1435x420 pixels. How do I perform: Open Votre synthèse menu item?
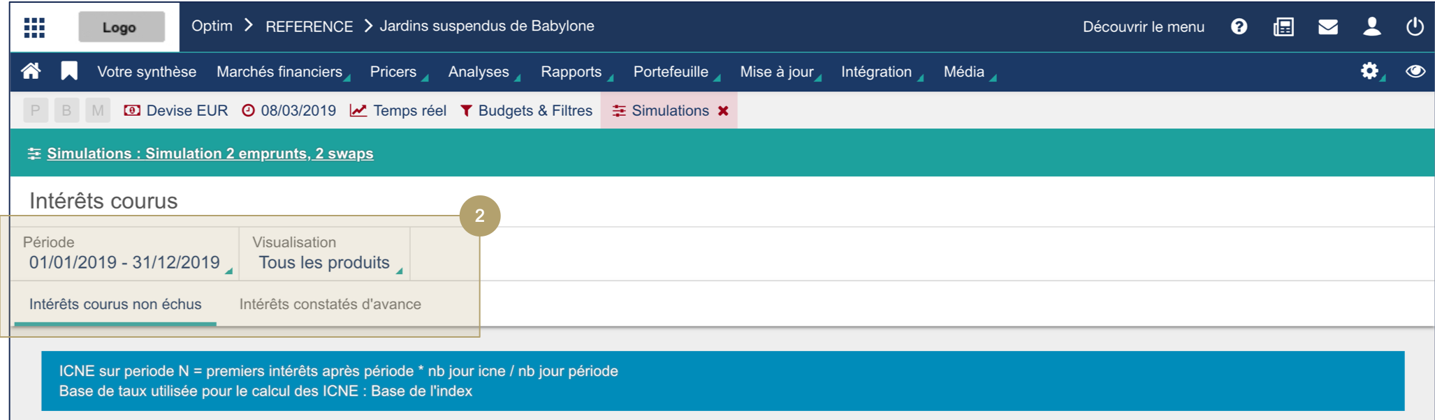[x=147, y=72]
